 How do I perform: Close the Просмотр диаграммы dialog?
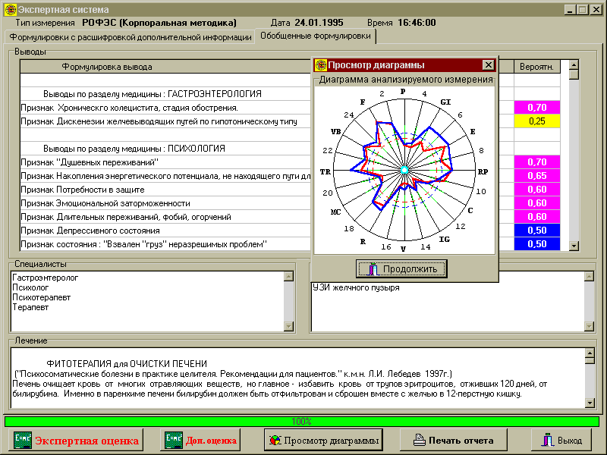tap(489, 65)
